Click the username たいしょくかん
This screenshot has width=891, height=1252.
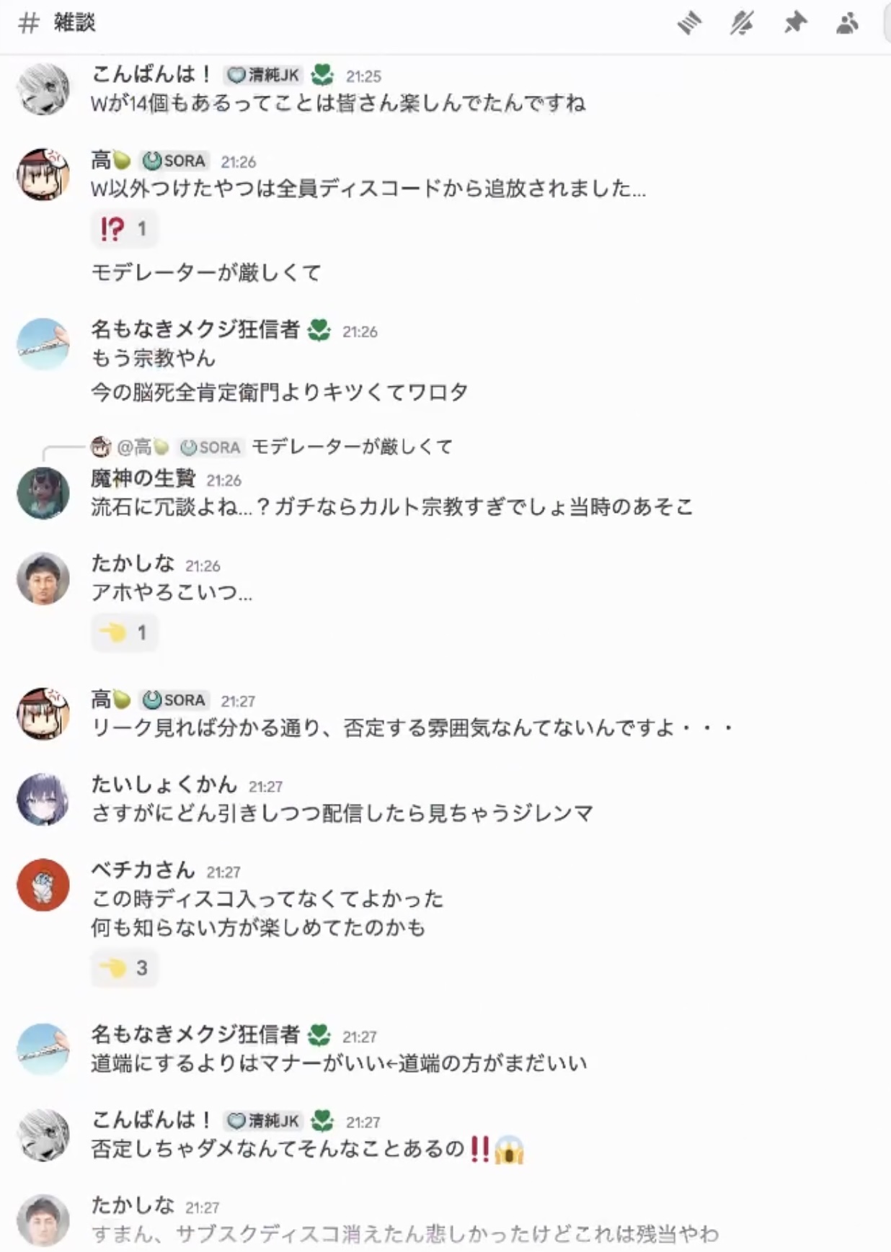pos(164,784)
